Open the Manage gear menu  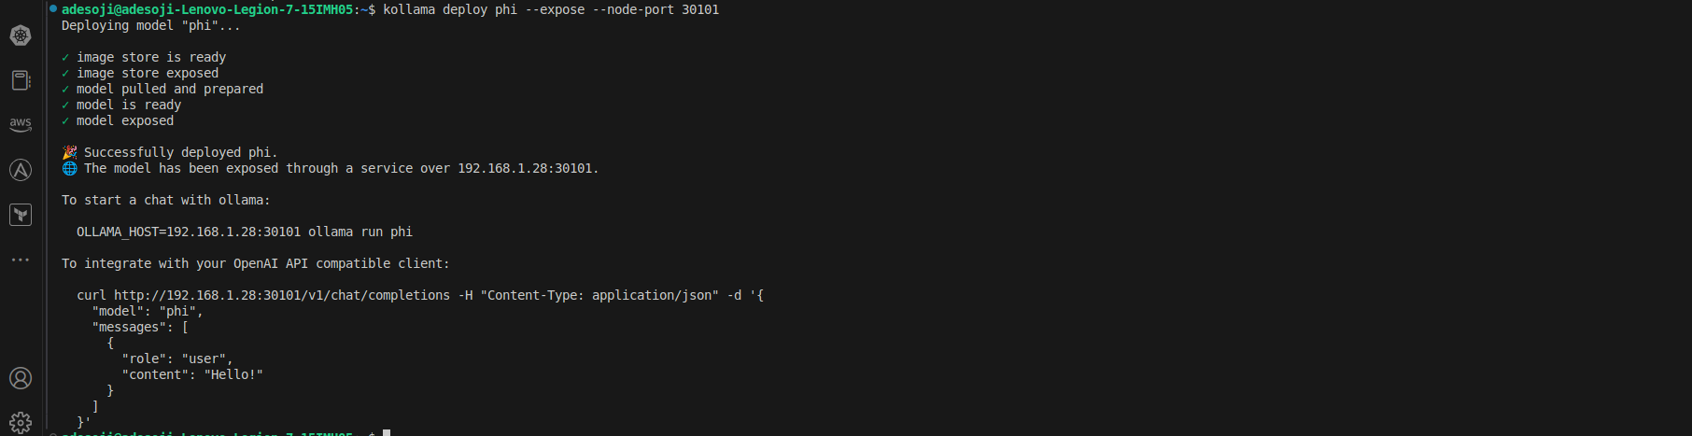click(x=21, y=423)
